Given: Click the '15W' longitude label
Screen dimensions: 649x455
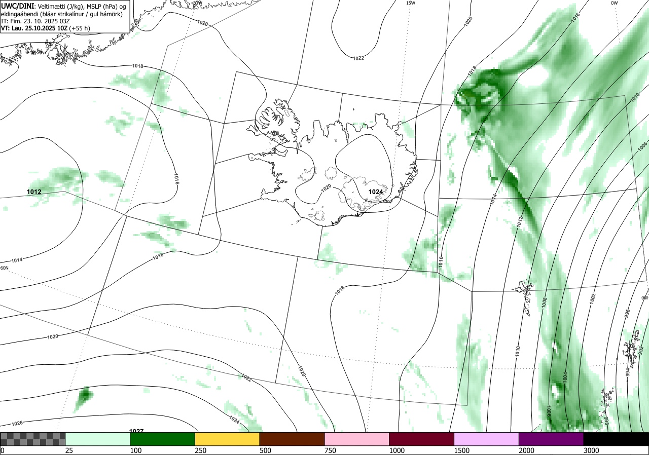Looking at the screenshot, I should tap(411, 3).
